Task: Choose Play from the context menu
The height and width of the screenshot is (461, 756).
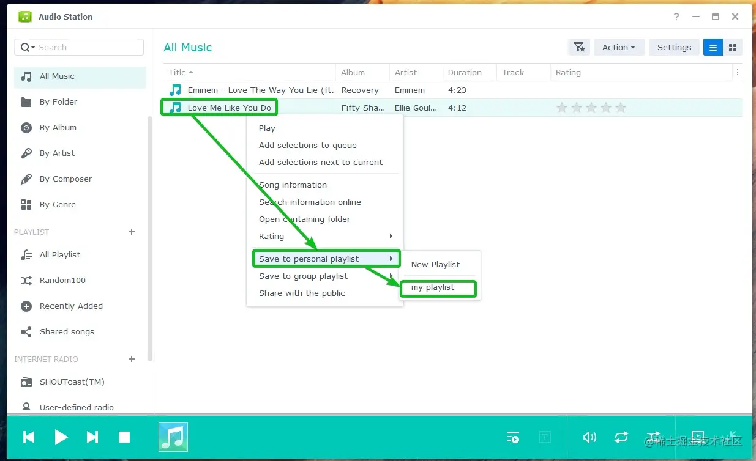Action: point(325,128)
